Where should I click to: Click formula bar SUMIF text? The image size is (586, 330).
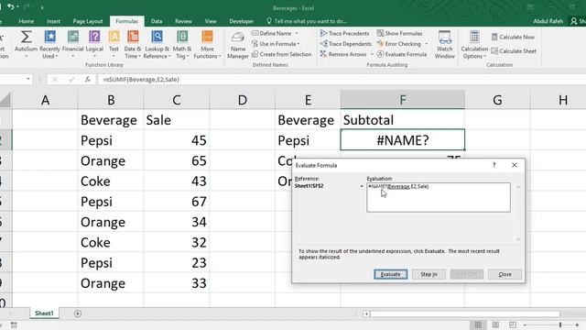coord(141,80)
